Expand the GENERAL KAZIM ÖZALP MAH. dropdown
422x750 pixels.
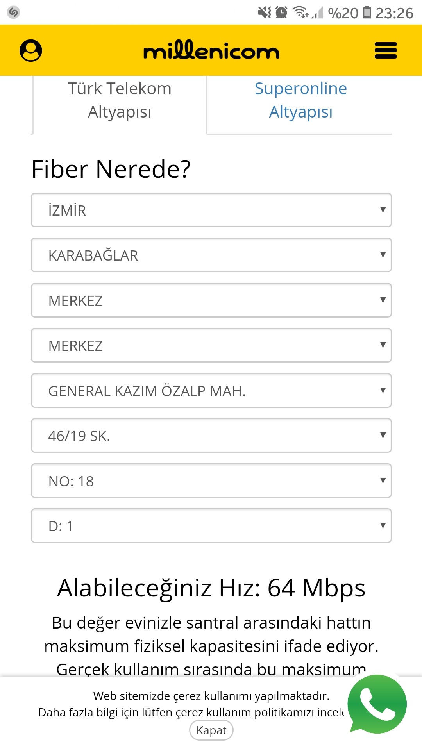[211, 391]
